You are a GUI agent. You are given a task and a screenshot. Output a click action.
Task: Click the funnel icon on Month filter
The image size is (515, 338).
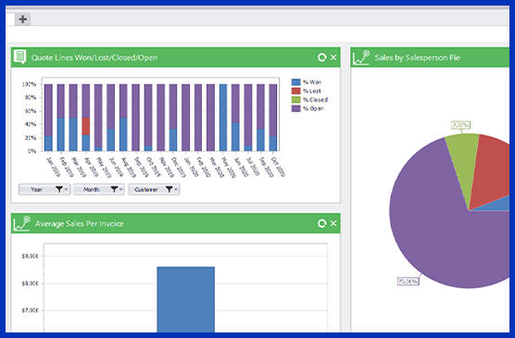point(114,190)
